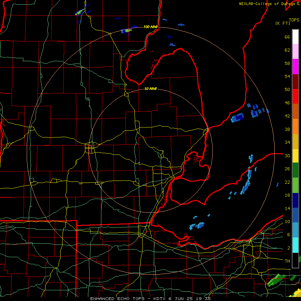Click the 'KDTX' station identifier
Screen dimensions: 301x301
tap(160, 299)
